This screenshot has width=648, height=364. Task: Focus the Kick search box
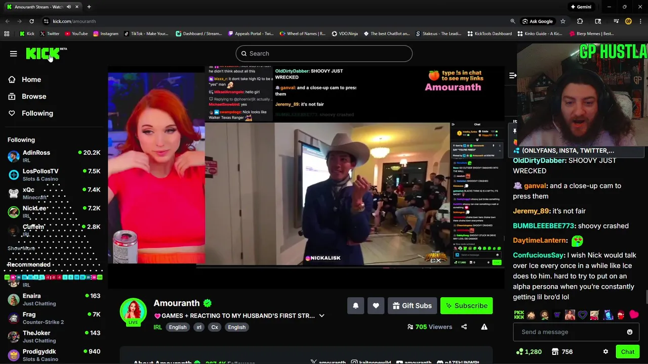[324, 54]
